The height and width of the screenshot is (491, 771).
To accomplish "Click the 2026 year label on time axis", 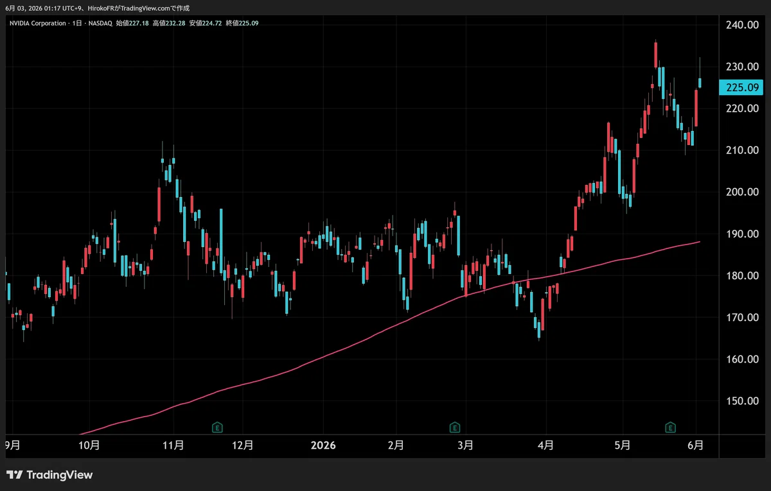I will coord(322,445).
